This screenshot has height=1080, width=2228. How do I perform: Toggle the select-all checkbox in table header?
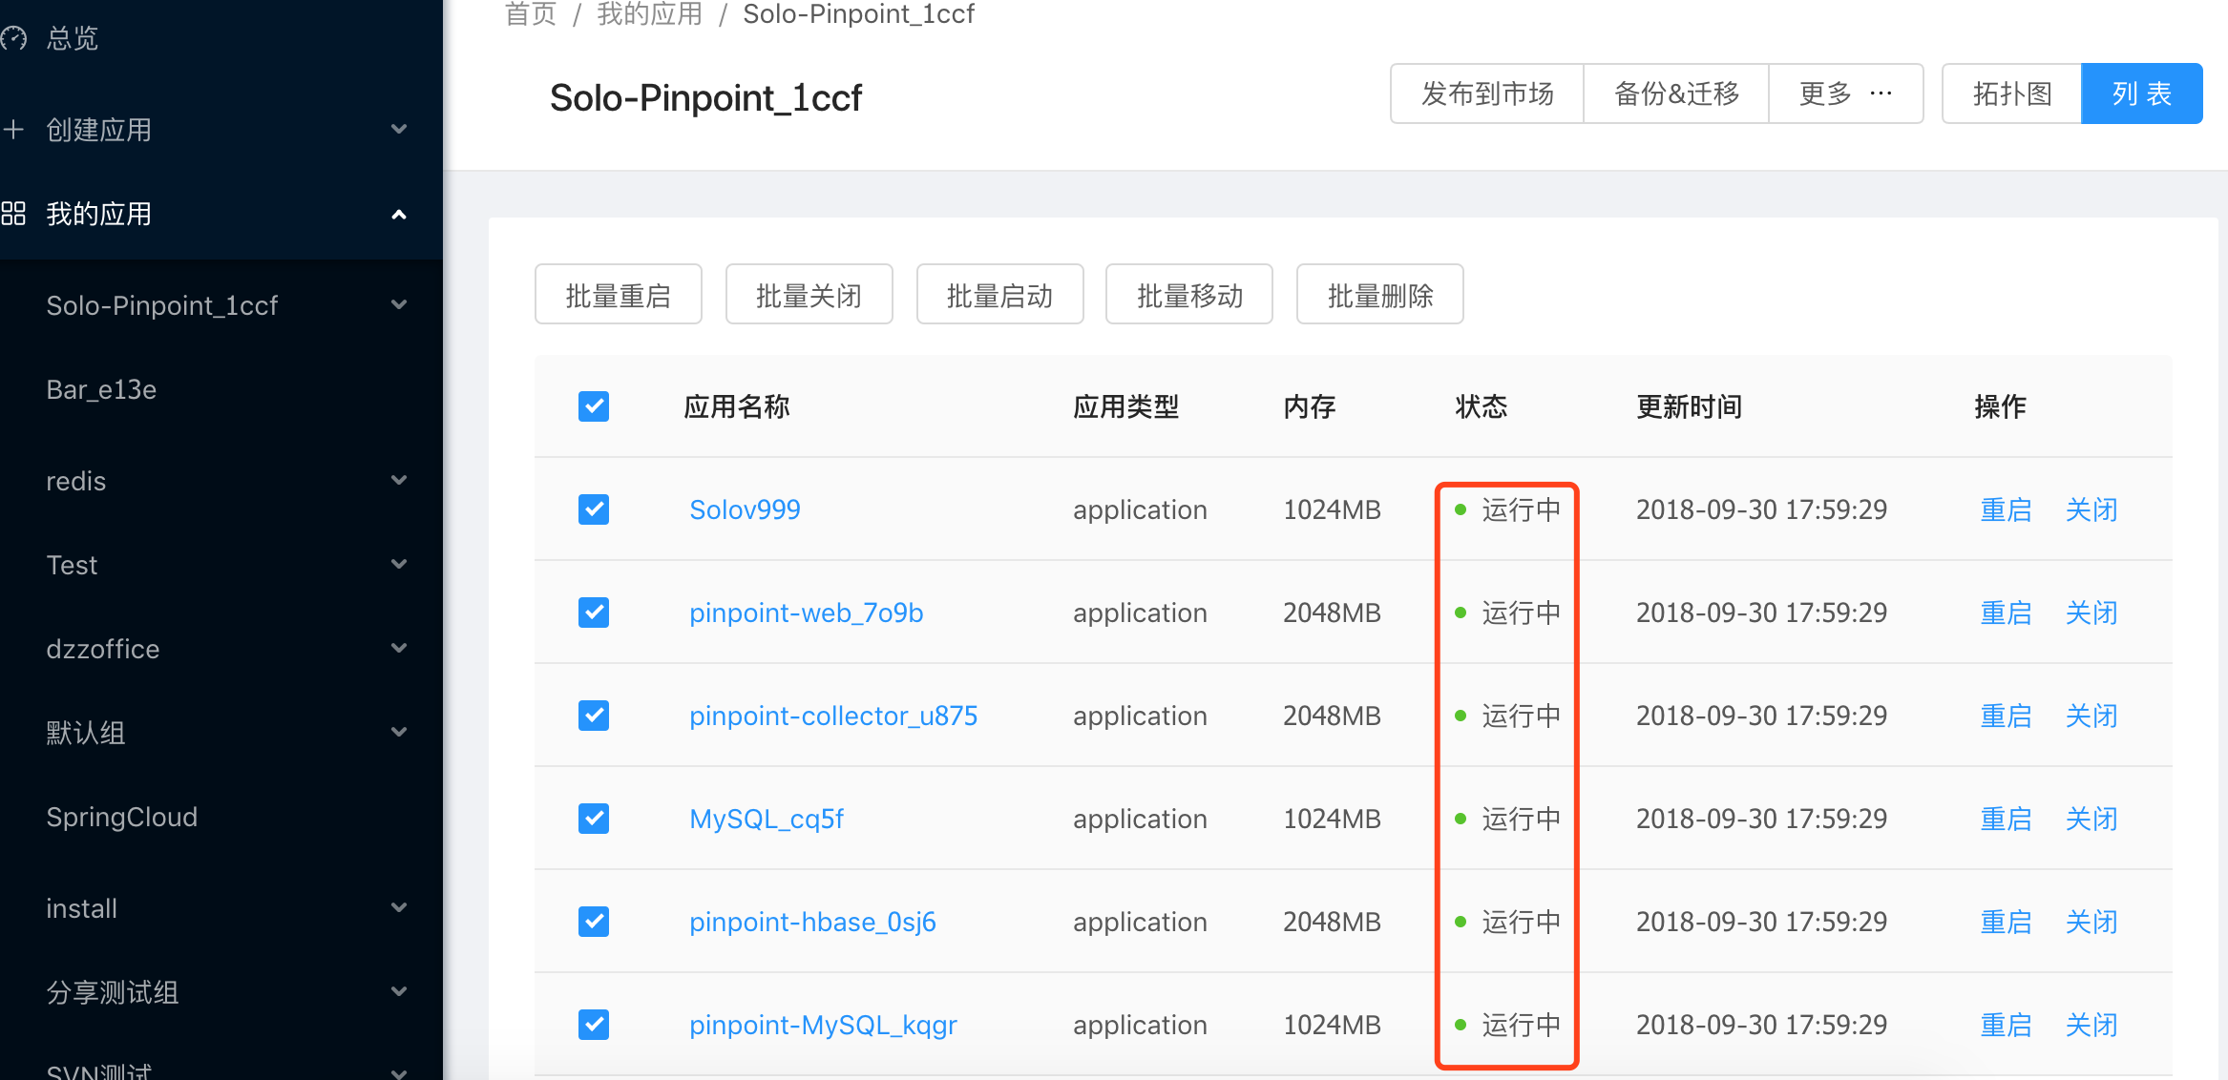coord(594,406)
